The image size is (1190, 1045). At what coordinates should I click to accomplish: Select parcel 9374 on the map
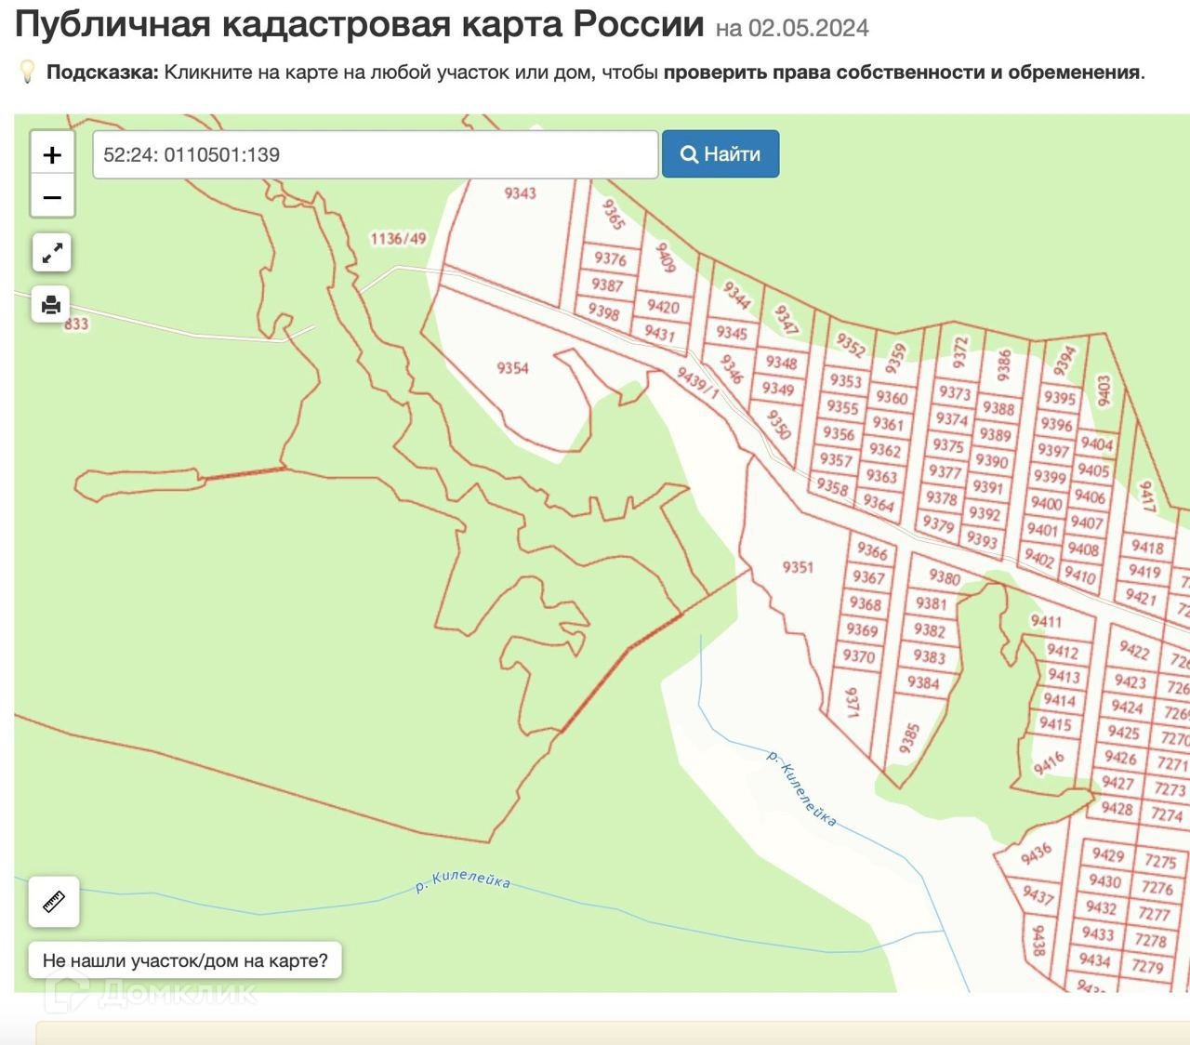(x=952, y=419)
